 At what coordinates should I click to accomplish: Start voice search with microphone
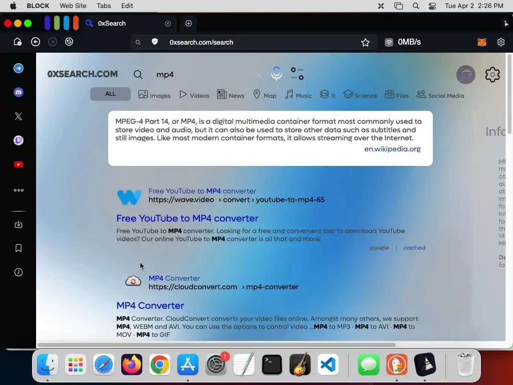(x=277, y=73)
